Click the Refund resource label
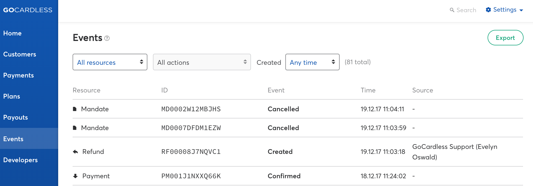The image size is (533, 186). (93, 152)
